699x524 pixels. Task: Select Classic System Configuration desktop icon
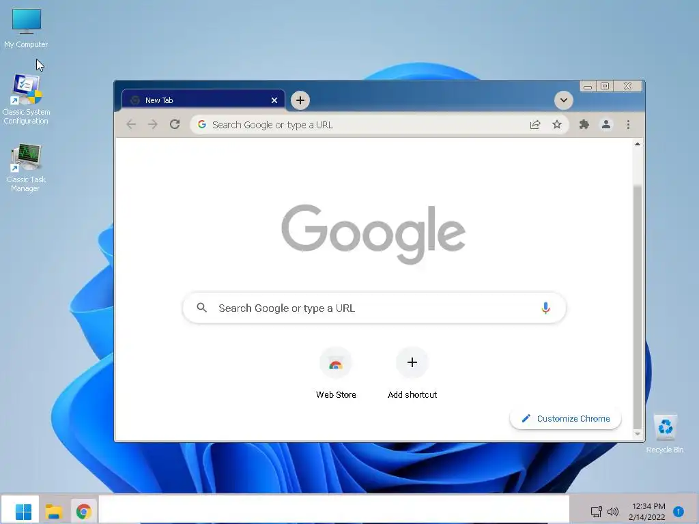[x=26, y=100]
